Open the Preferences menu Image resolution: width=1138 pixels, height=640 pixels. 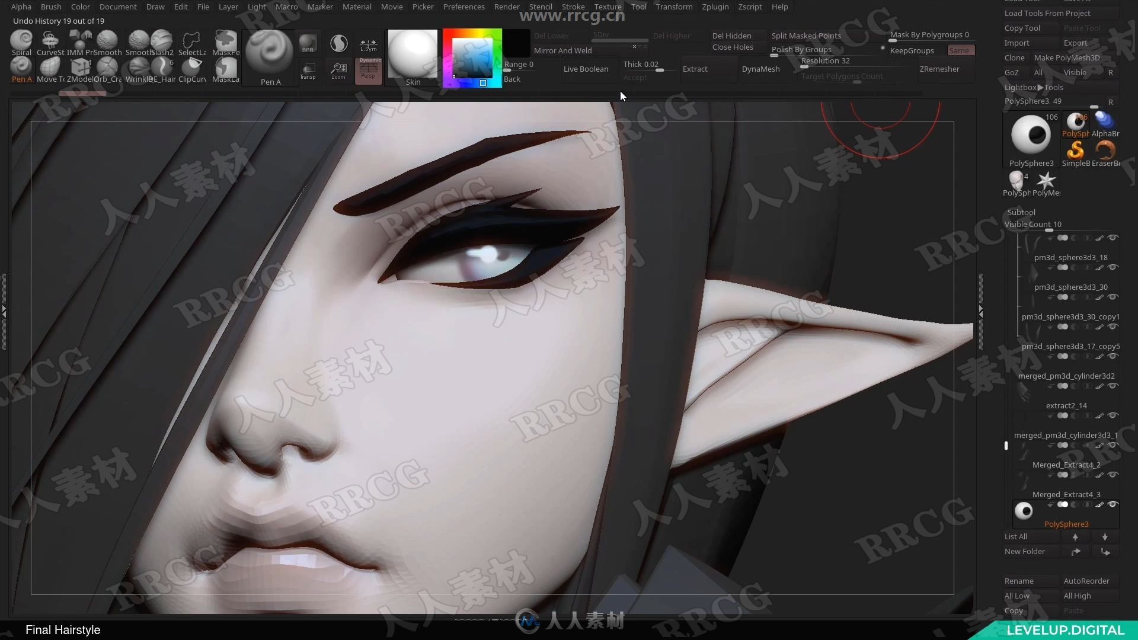coord(463,7)
